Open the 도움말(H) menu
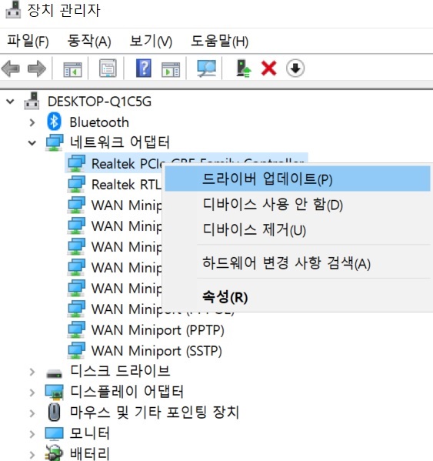This screenshot has height=461, width=433. 220,41
